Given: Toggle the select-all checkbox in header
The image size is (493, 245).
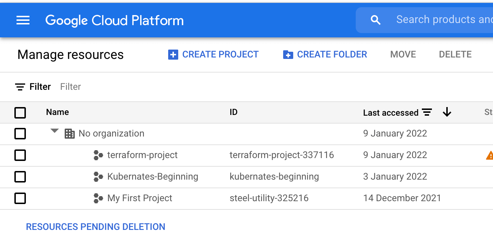Looking at the screenshot, I should click(x=20, y=112).
